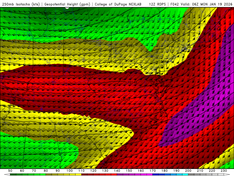Click the 120 value on the color scale
Image resolution: width=234 pixels, height=176 pixels.
(93, 171)
